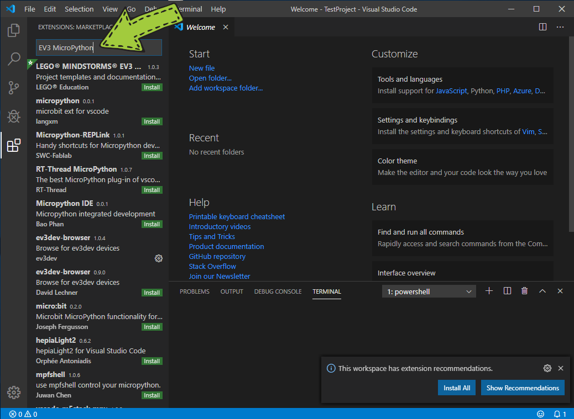This screenshot has width=574, height=419.
Task: Open the Color theme customize card
Action: coord(463,167)
